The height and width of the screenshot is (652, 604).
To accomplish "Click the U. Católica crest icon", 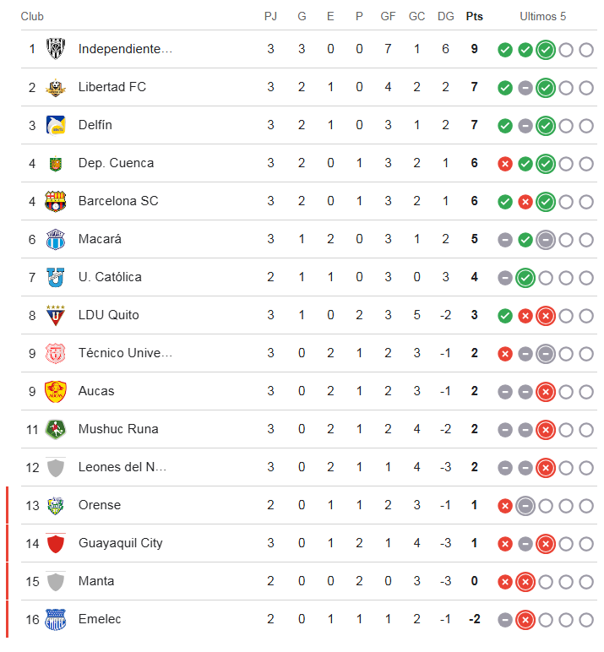I will [x=56, y=277].
